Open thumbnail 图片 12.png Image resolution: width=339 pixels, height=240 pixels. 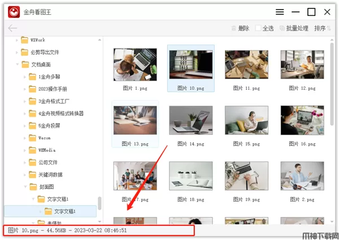click(302, 64)
